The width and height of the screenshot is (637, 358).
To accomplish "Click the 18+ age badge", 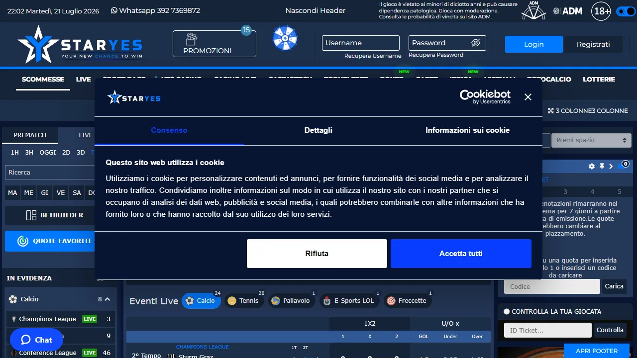I will (x=601, y=11).
